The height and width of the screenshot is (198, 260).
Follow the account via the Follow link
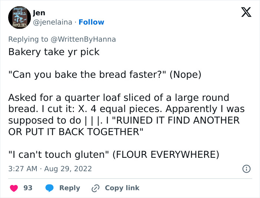point(91,22)
